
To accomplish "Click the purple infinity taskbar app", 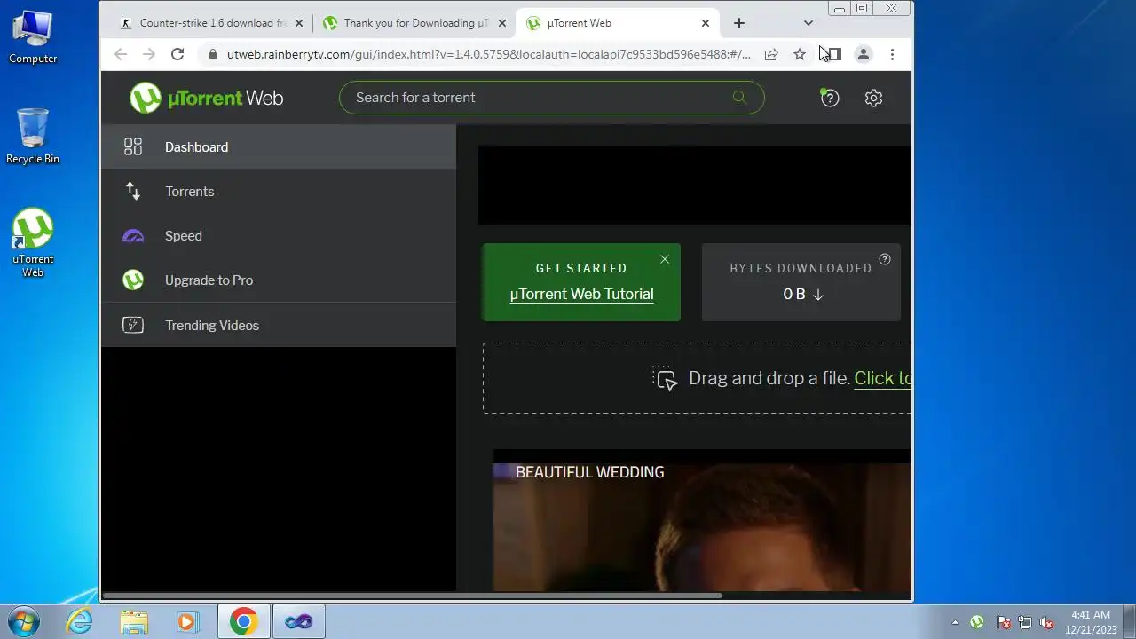I will tap(298, 621).
